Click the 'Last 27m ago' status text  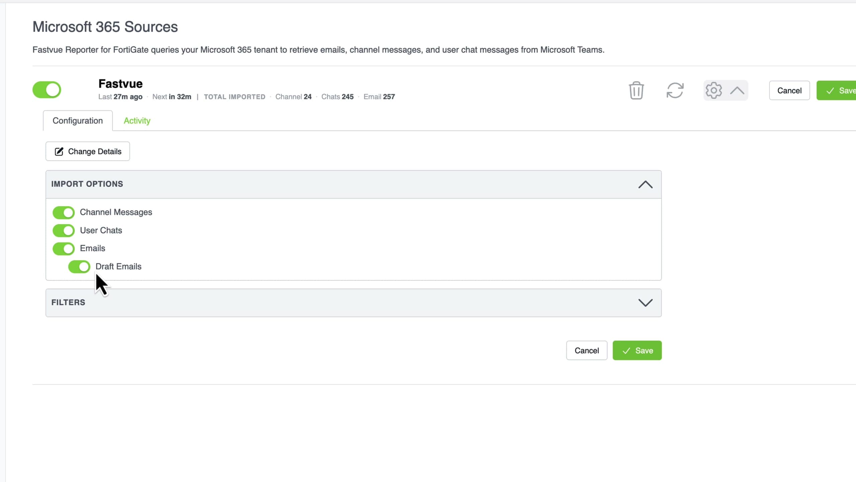[x=120, y=97]
